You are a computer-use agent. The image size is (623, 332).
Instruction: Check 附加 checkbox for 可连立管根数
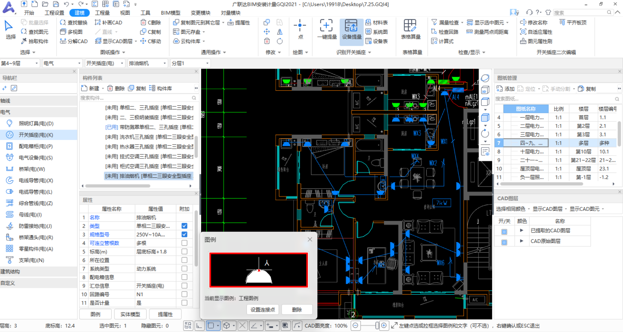click(x=184, y=243)
